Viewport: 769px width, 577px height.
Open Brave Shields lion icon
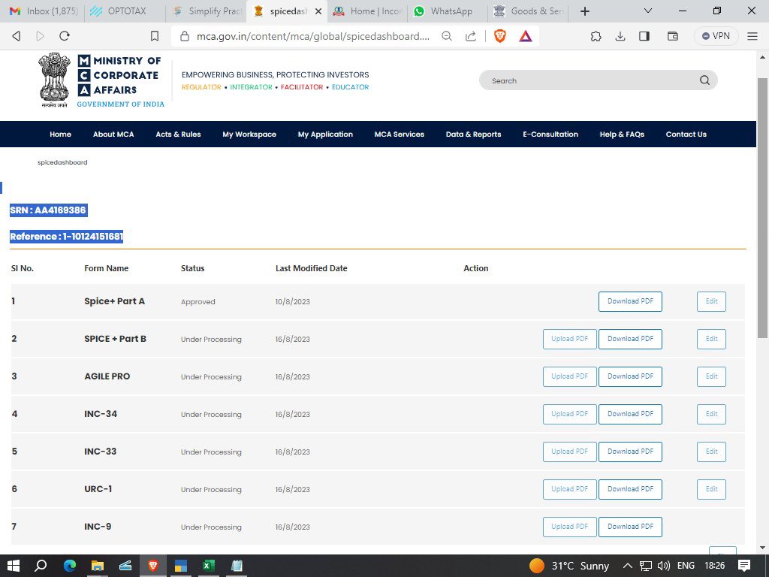click(x=499, y=36)
